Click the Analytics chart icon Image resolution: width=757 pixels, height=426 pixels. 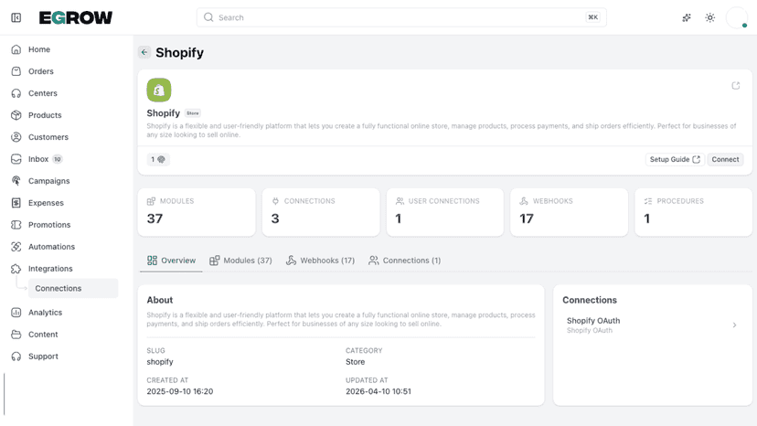tap(16, 313)
